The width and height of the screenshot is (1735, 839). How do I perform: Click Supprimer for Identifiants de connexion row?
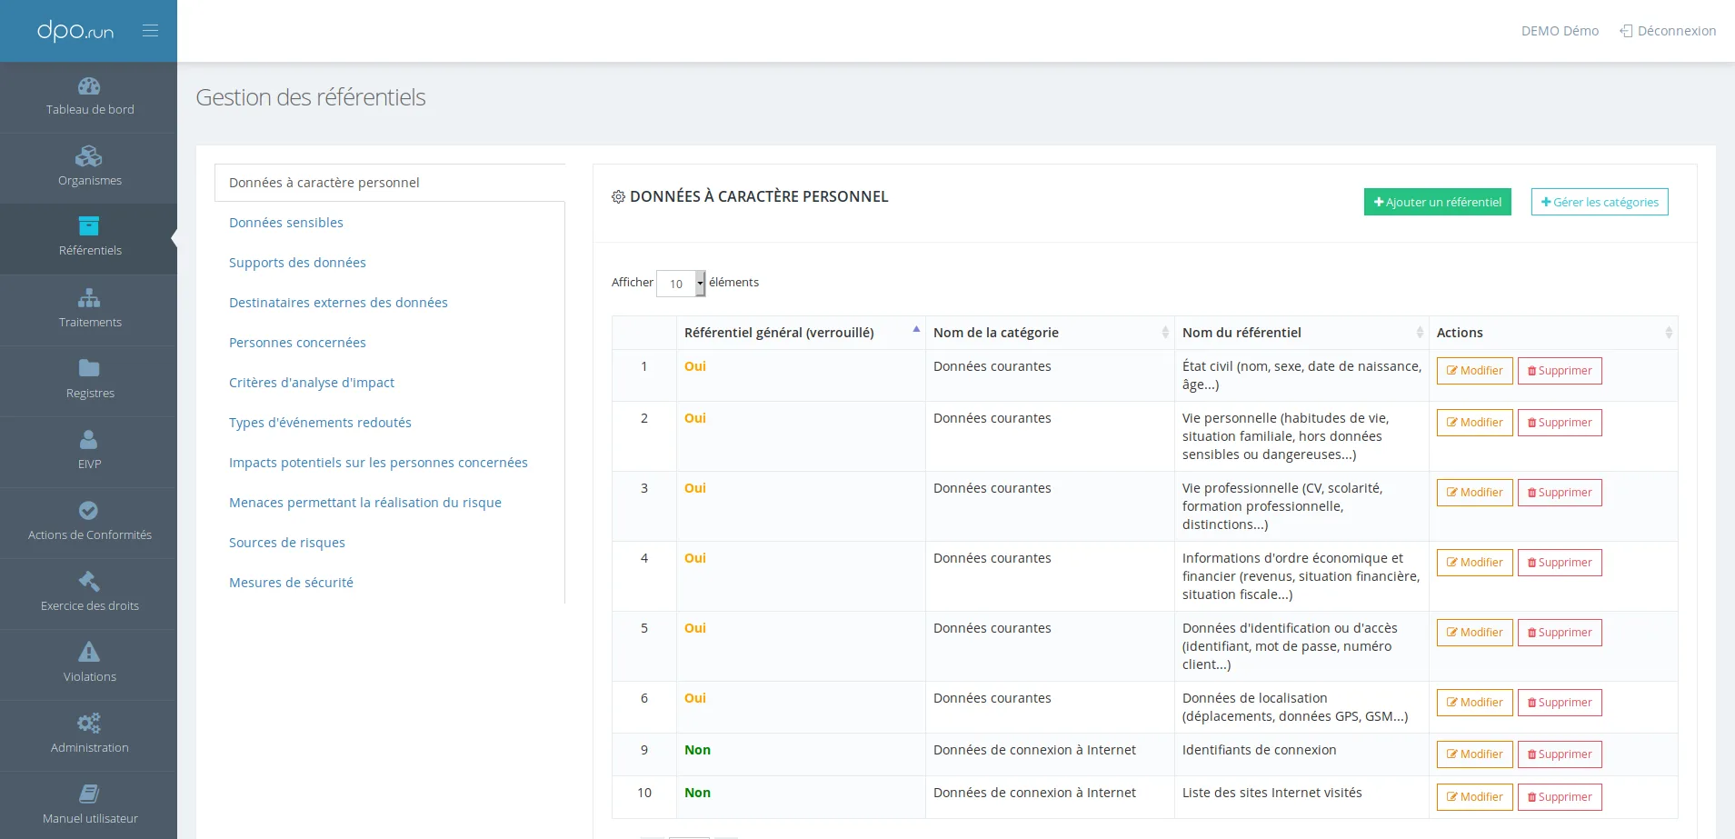tap(1560, 754)
